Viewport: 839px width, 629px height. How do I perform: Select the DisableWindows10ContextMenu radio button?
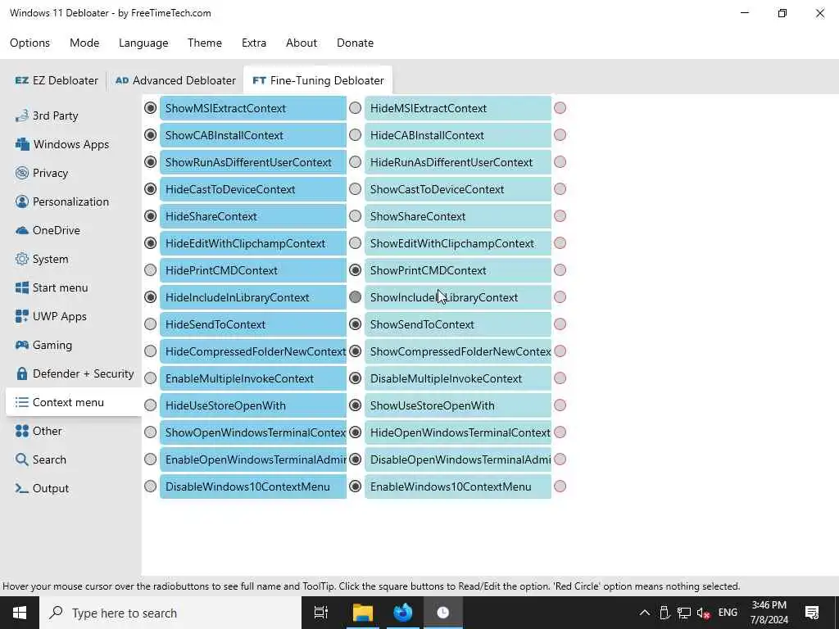pos(151,486)
